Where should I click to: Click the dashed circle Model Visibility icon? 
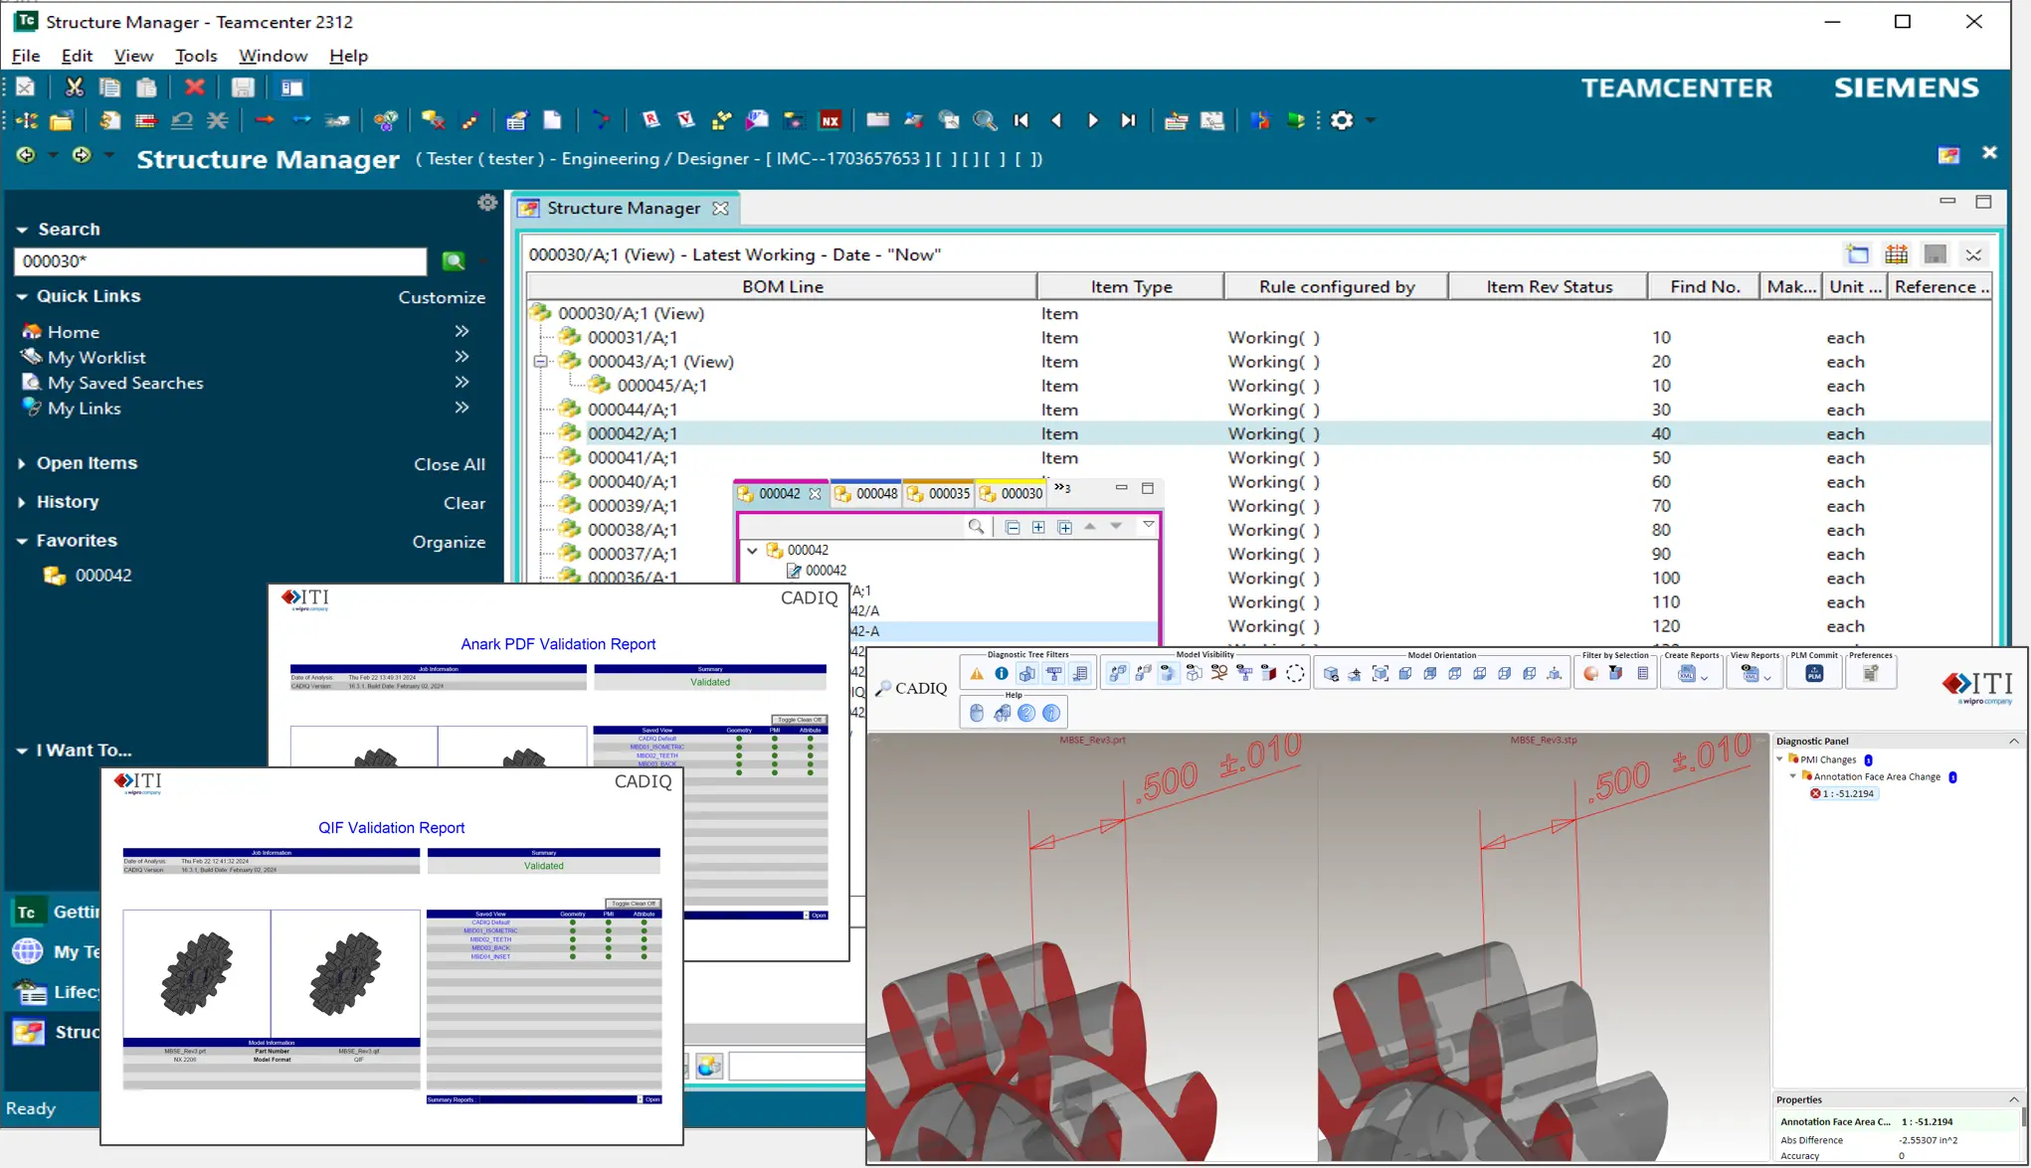point(1295,674)
